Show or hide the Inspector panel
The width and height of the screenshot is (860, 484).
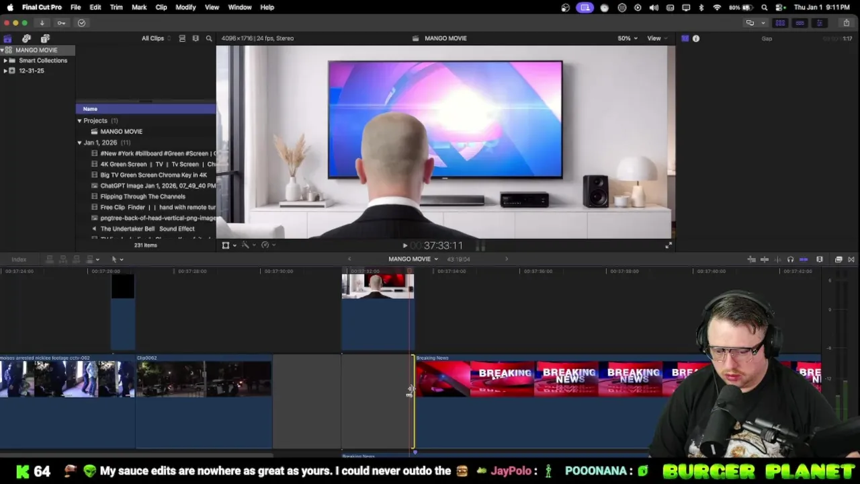pyautogui.click(x=819, y=23)
